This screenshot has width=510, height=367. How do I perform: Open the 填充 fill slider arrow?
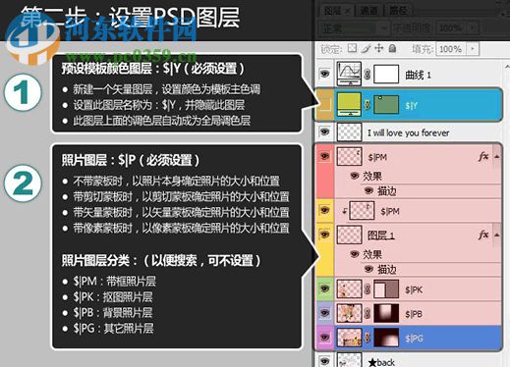click(473, 49)
